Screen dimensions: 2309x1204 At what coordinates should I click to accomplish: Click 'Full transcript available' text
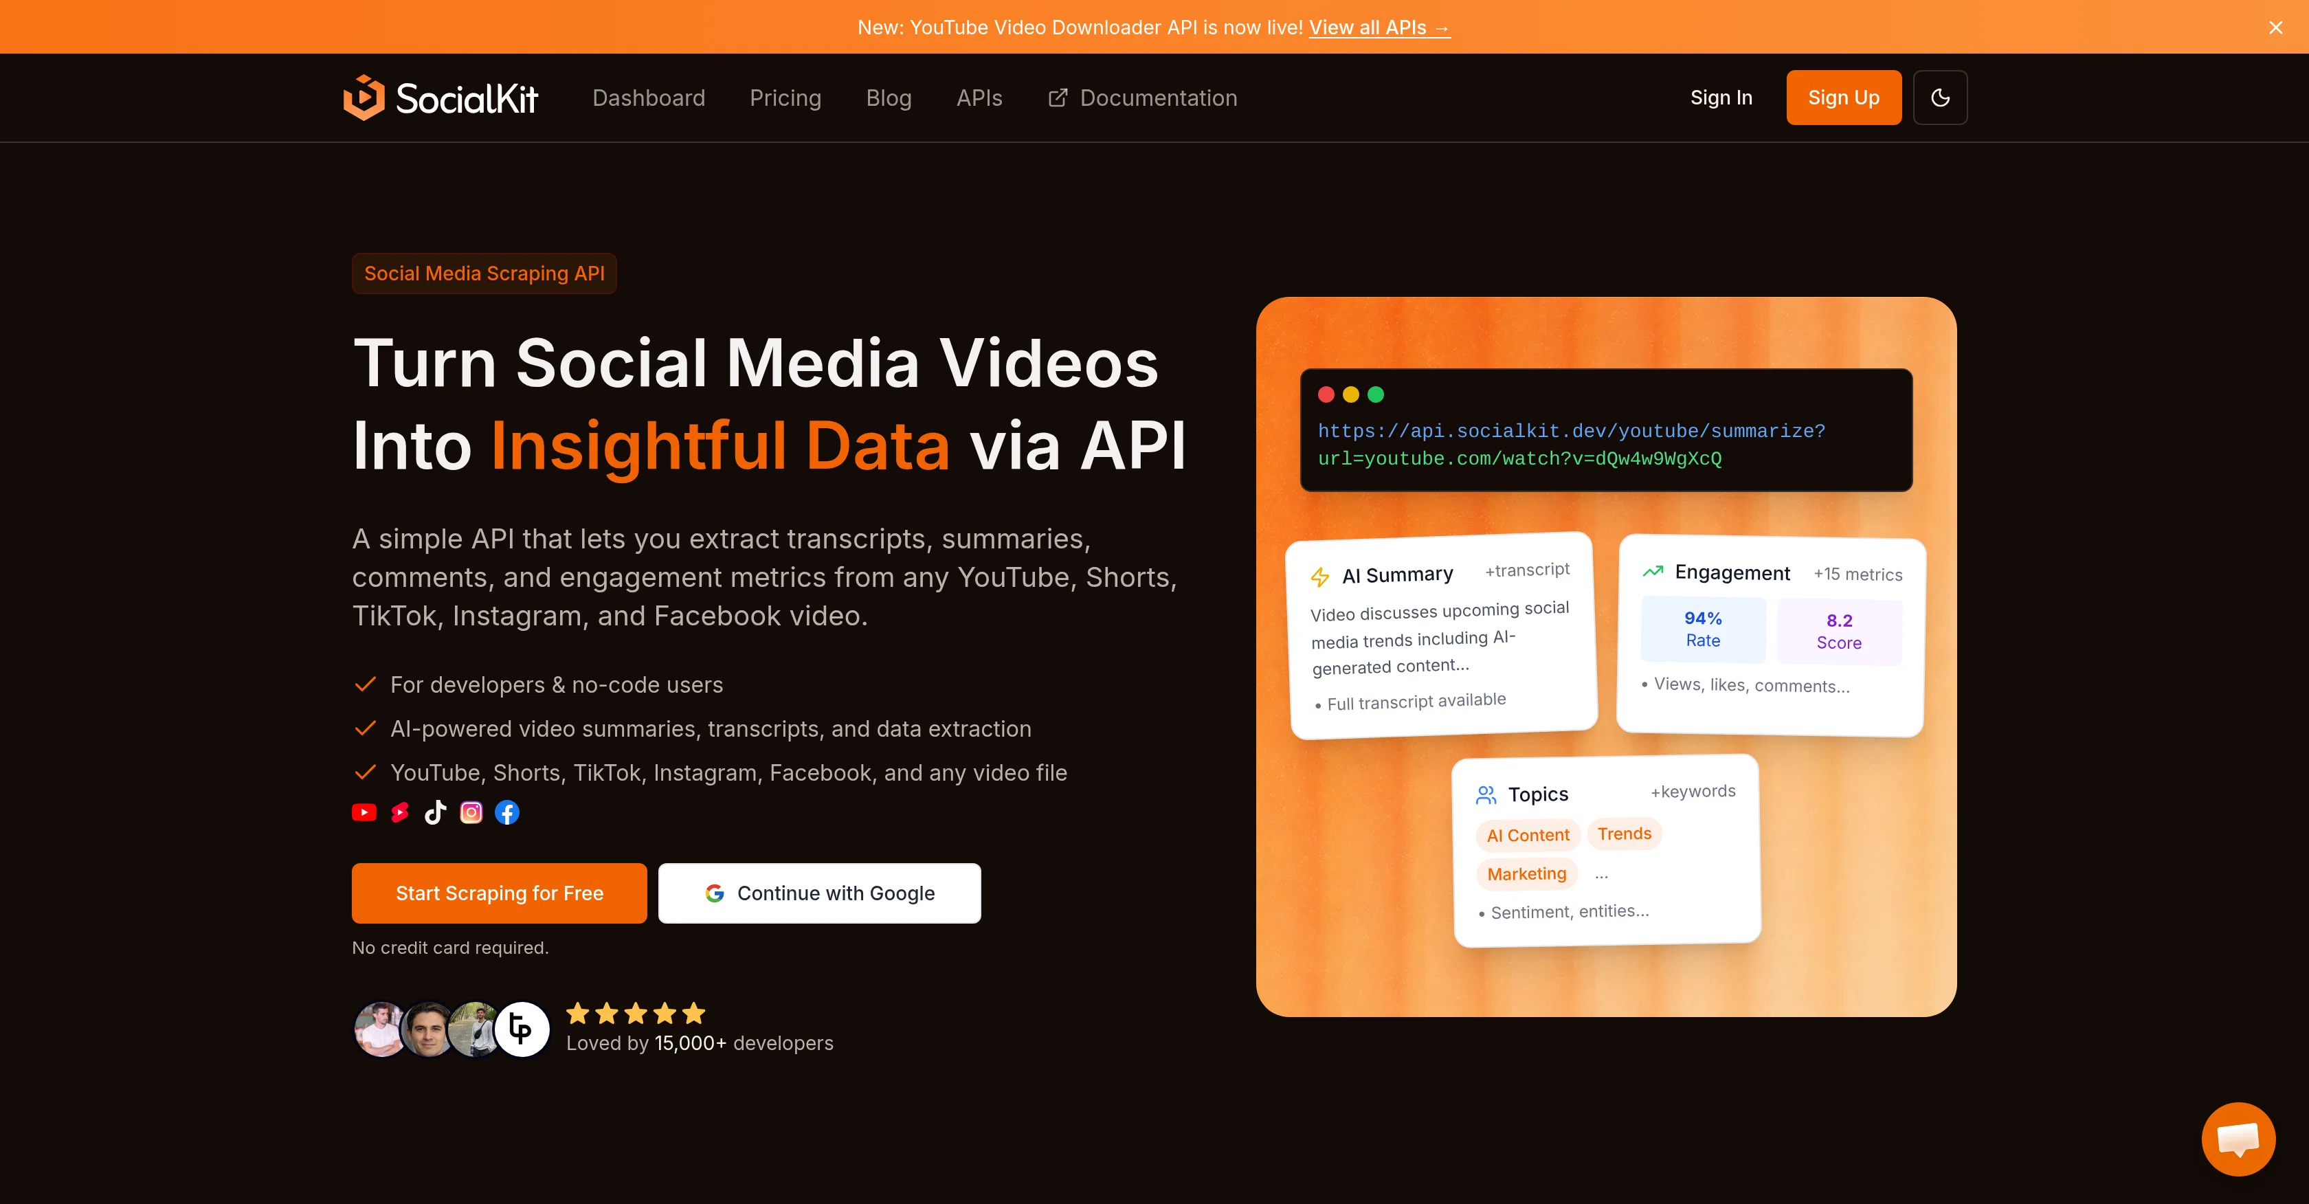click(1416, 701)
